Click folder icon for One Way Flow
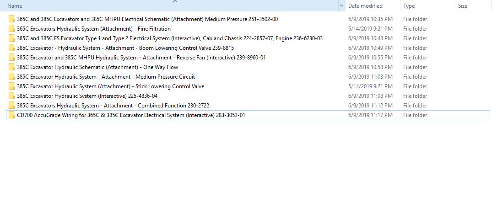 [x=11, y=67]
